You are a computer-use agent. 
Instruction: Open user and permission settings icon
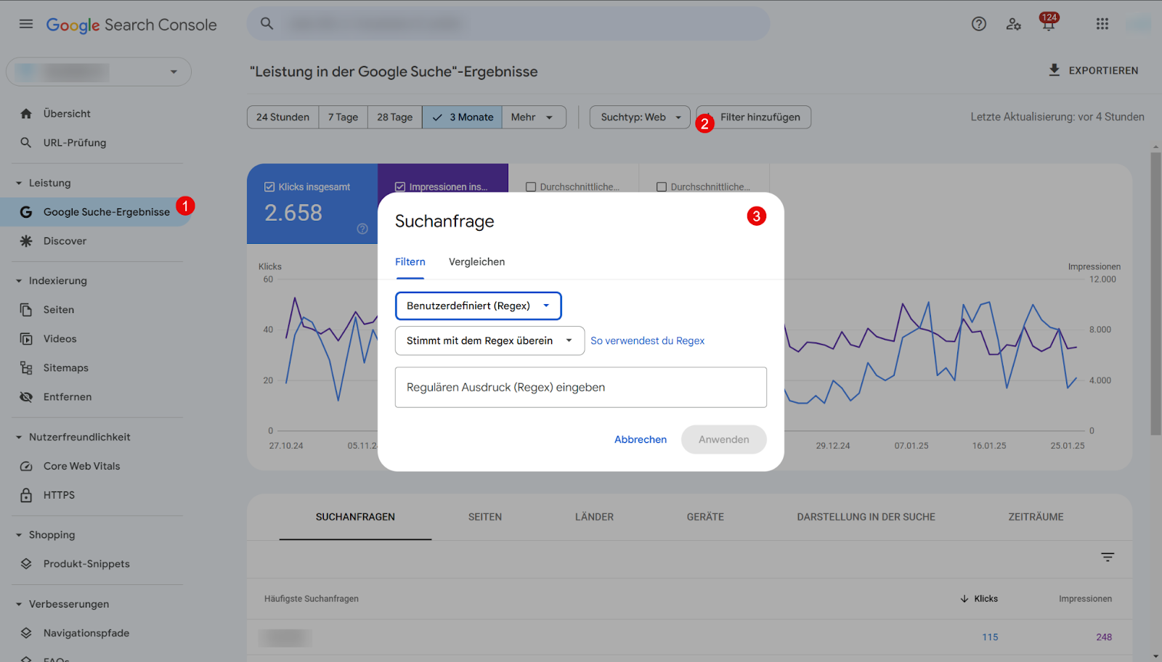click(1014, 24)
